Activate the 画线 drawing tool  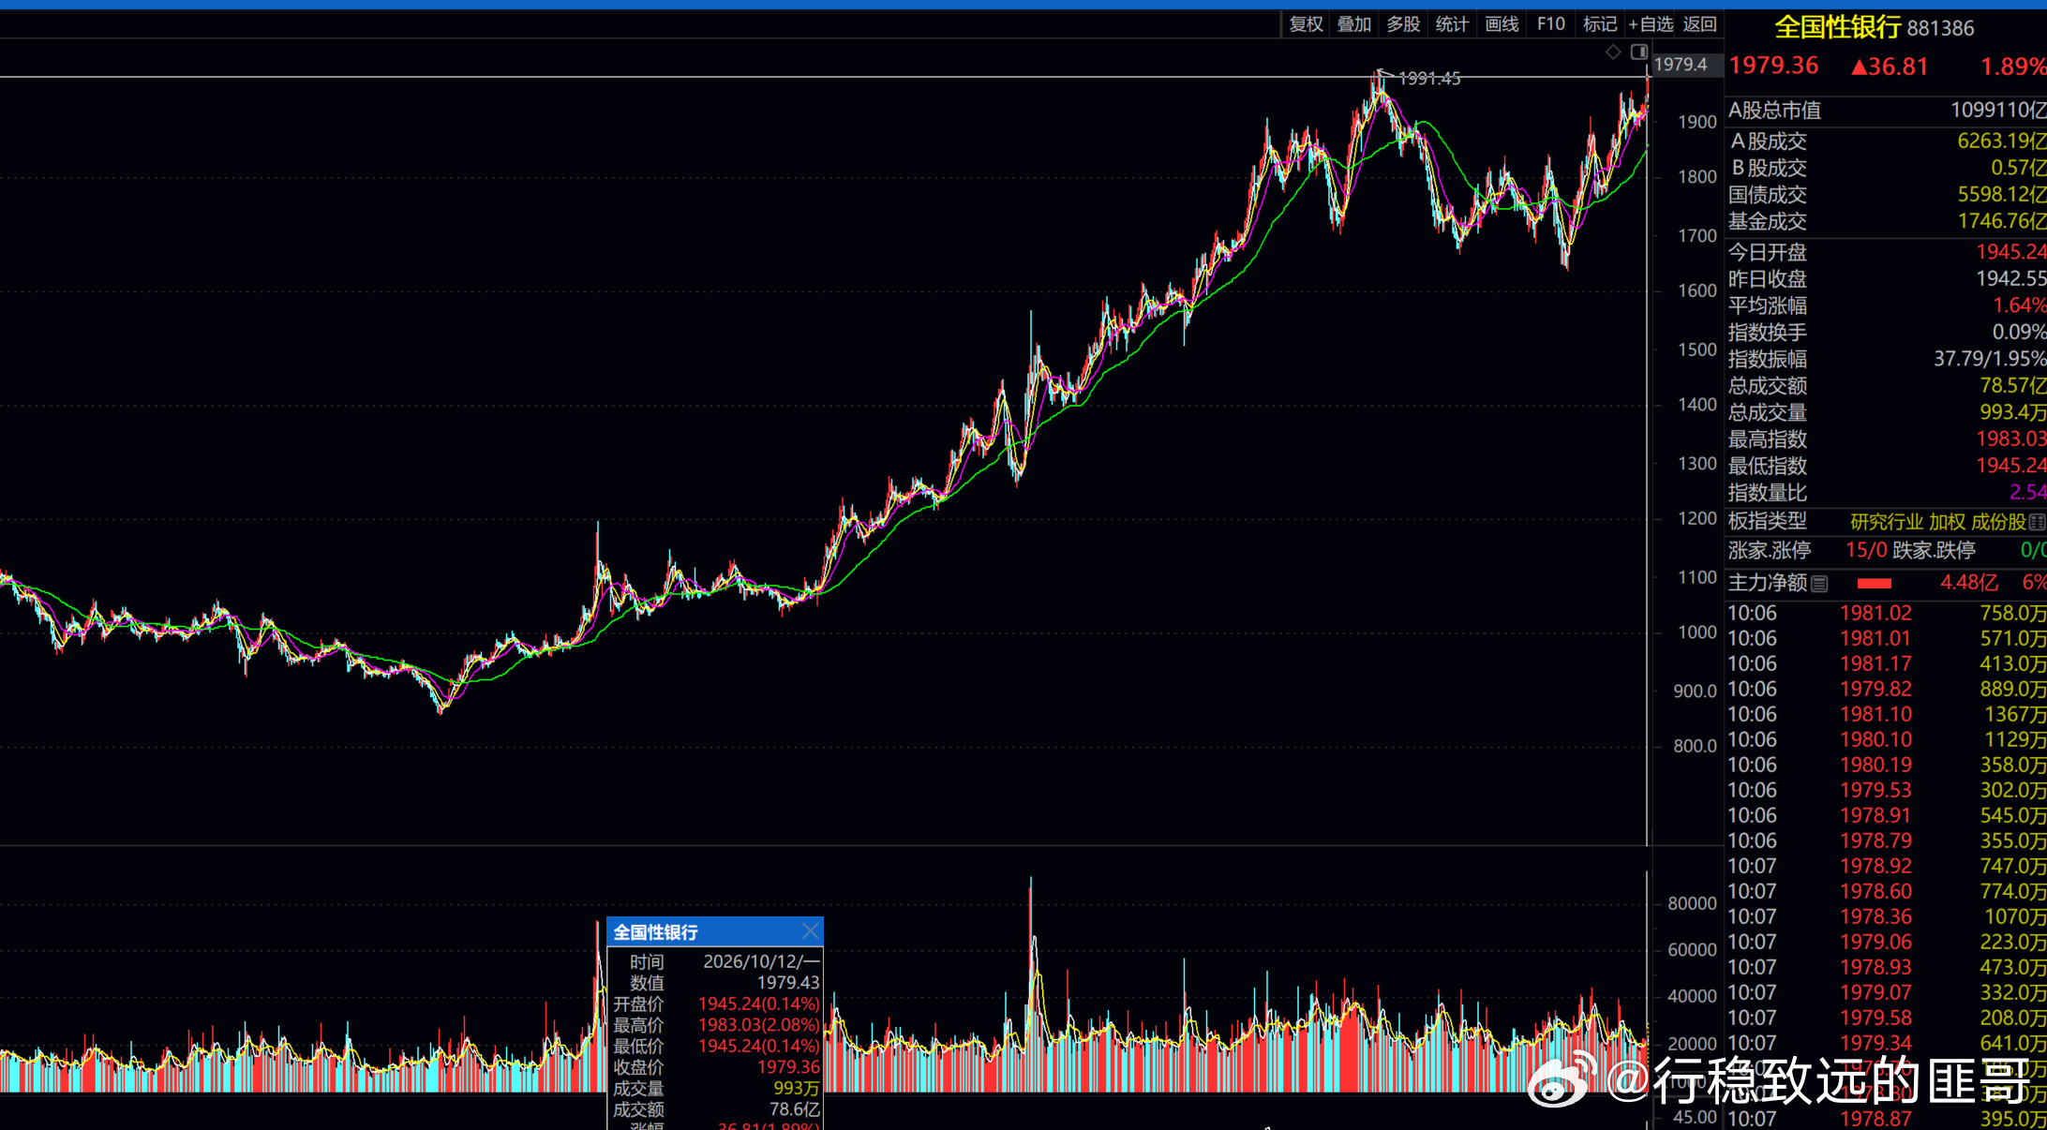coord(1502,24)
